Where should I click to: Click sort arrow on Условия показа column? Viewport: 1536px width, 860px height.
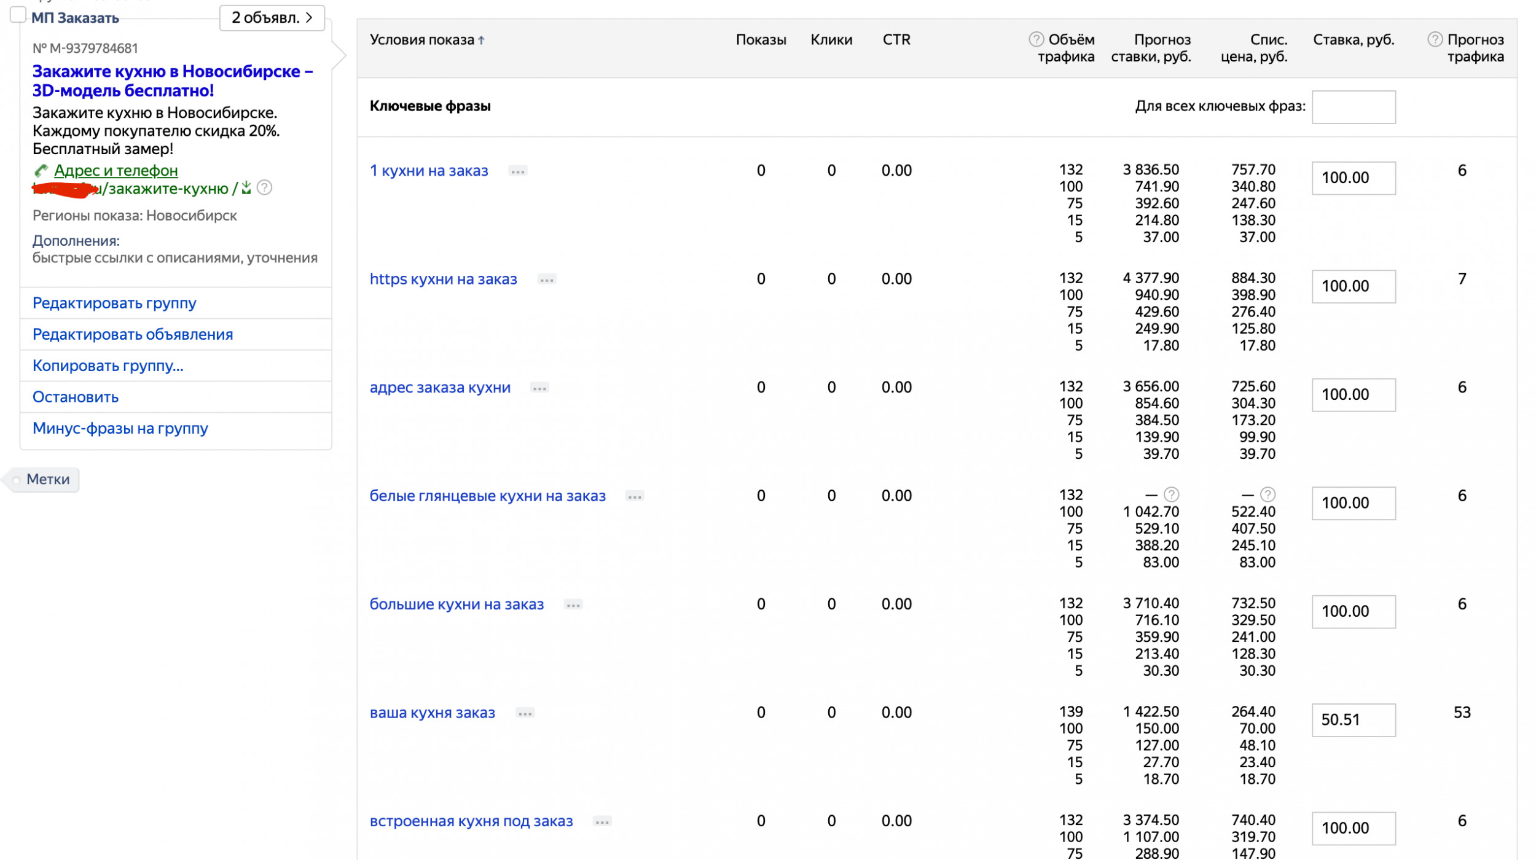(482, 41)
